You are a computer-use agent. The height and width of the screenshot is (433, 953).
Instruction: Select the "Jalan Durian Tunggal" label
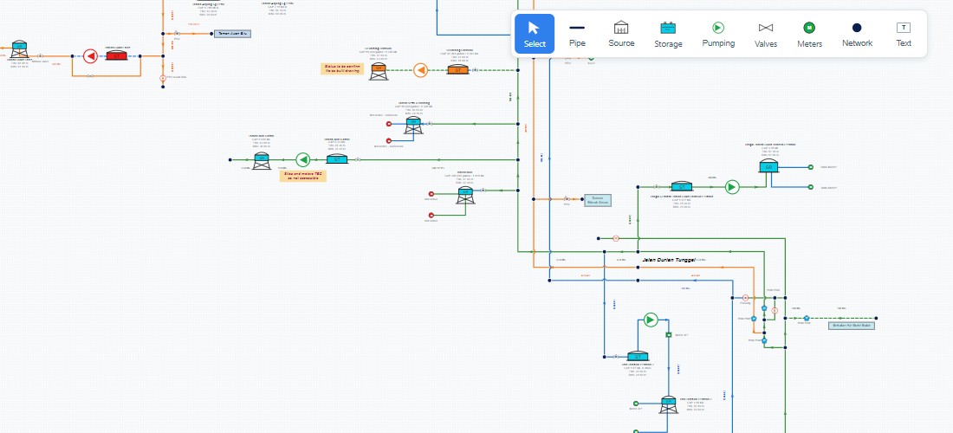pyautogui.click(x=669, y=259)
